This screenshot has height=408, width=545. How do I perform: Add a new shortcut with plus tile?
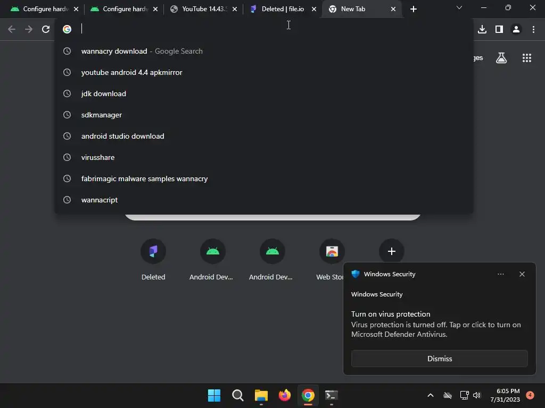coord(391,251)
